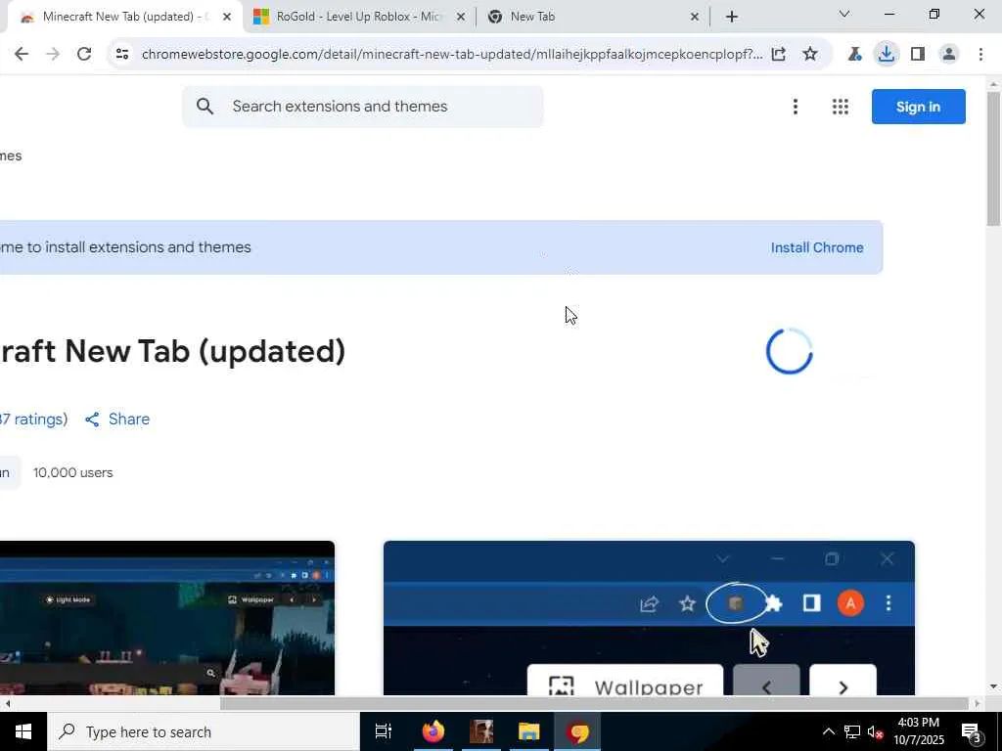This screenshot has width=1002, height=751.
Task: Open the Wallpaper screenshot thumbnail
Action: (x=649, y=618)
